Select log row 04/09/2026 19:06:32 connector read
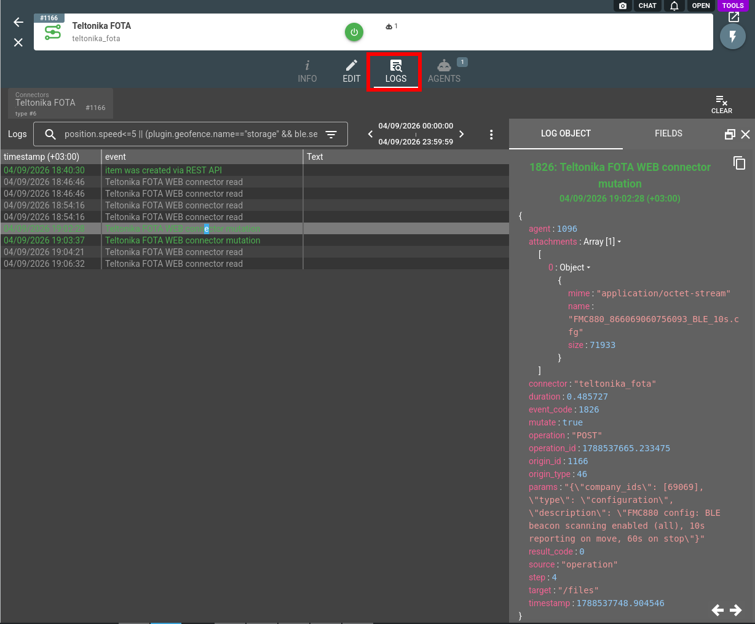The width and height of the screenshot is (755, 624). 255,264
